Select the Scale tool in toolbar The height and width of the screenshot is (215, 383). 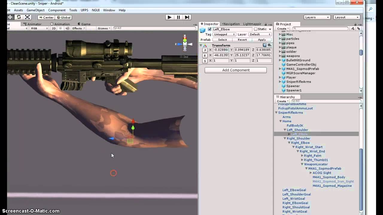pyautogui.click(x=28, y=17)
